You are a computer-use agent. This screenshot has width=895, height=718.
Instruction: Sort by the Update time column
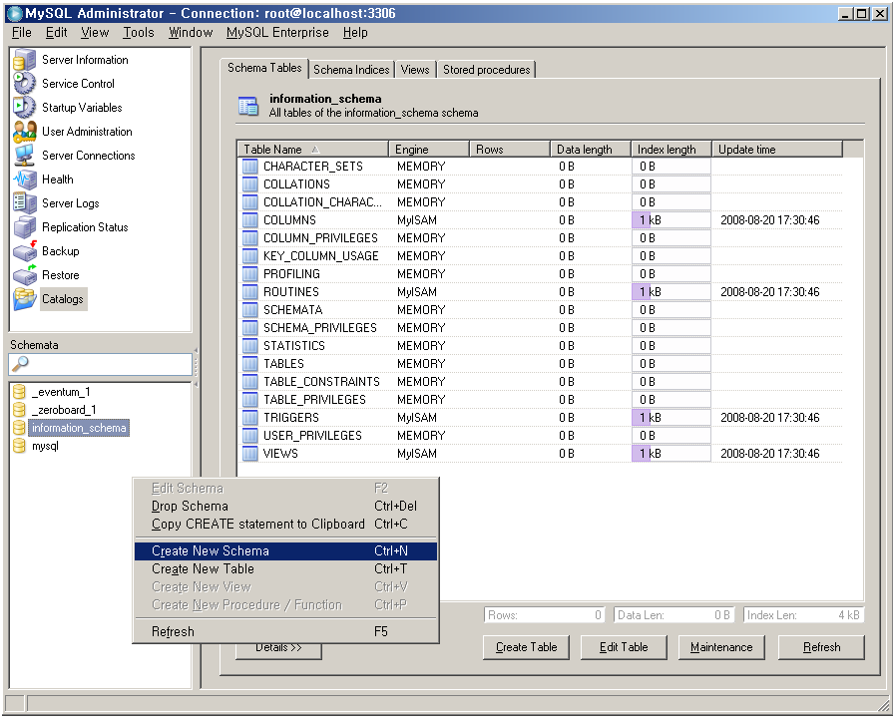[777, 150]
